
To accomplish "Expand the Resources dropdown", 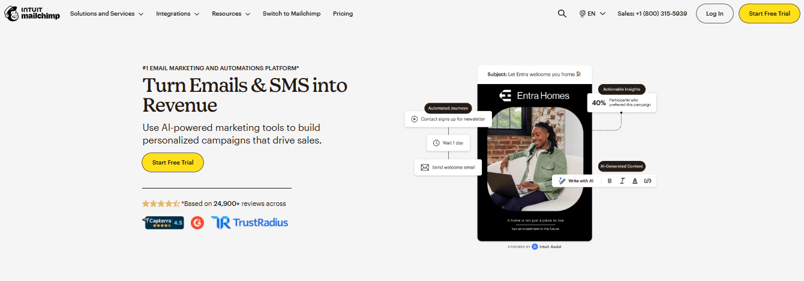I will coord(231,13).
